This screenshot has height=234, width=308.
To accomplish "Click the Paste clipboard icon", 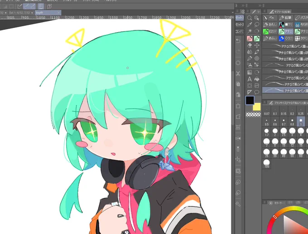I will coord(238,95).
